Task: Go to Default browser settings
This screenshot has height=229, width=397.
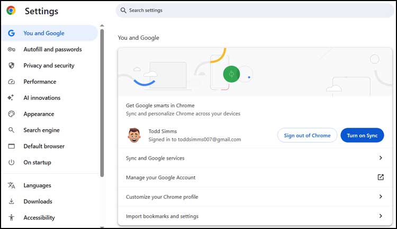Action: pos(49,146)
